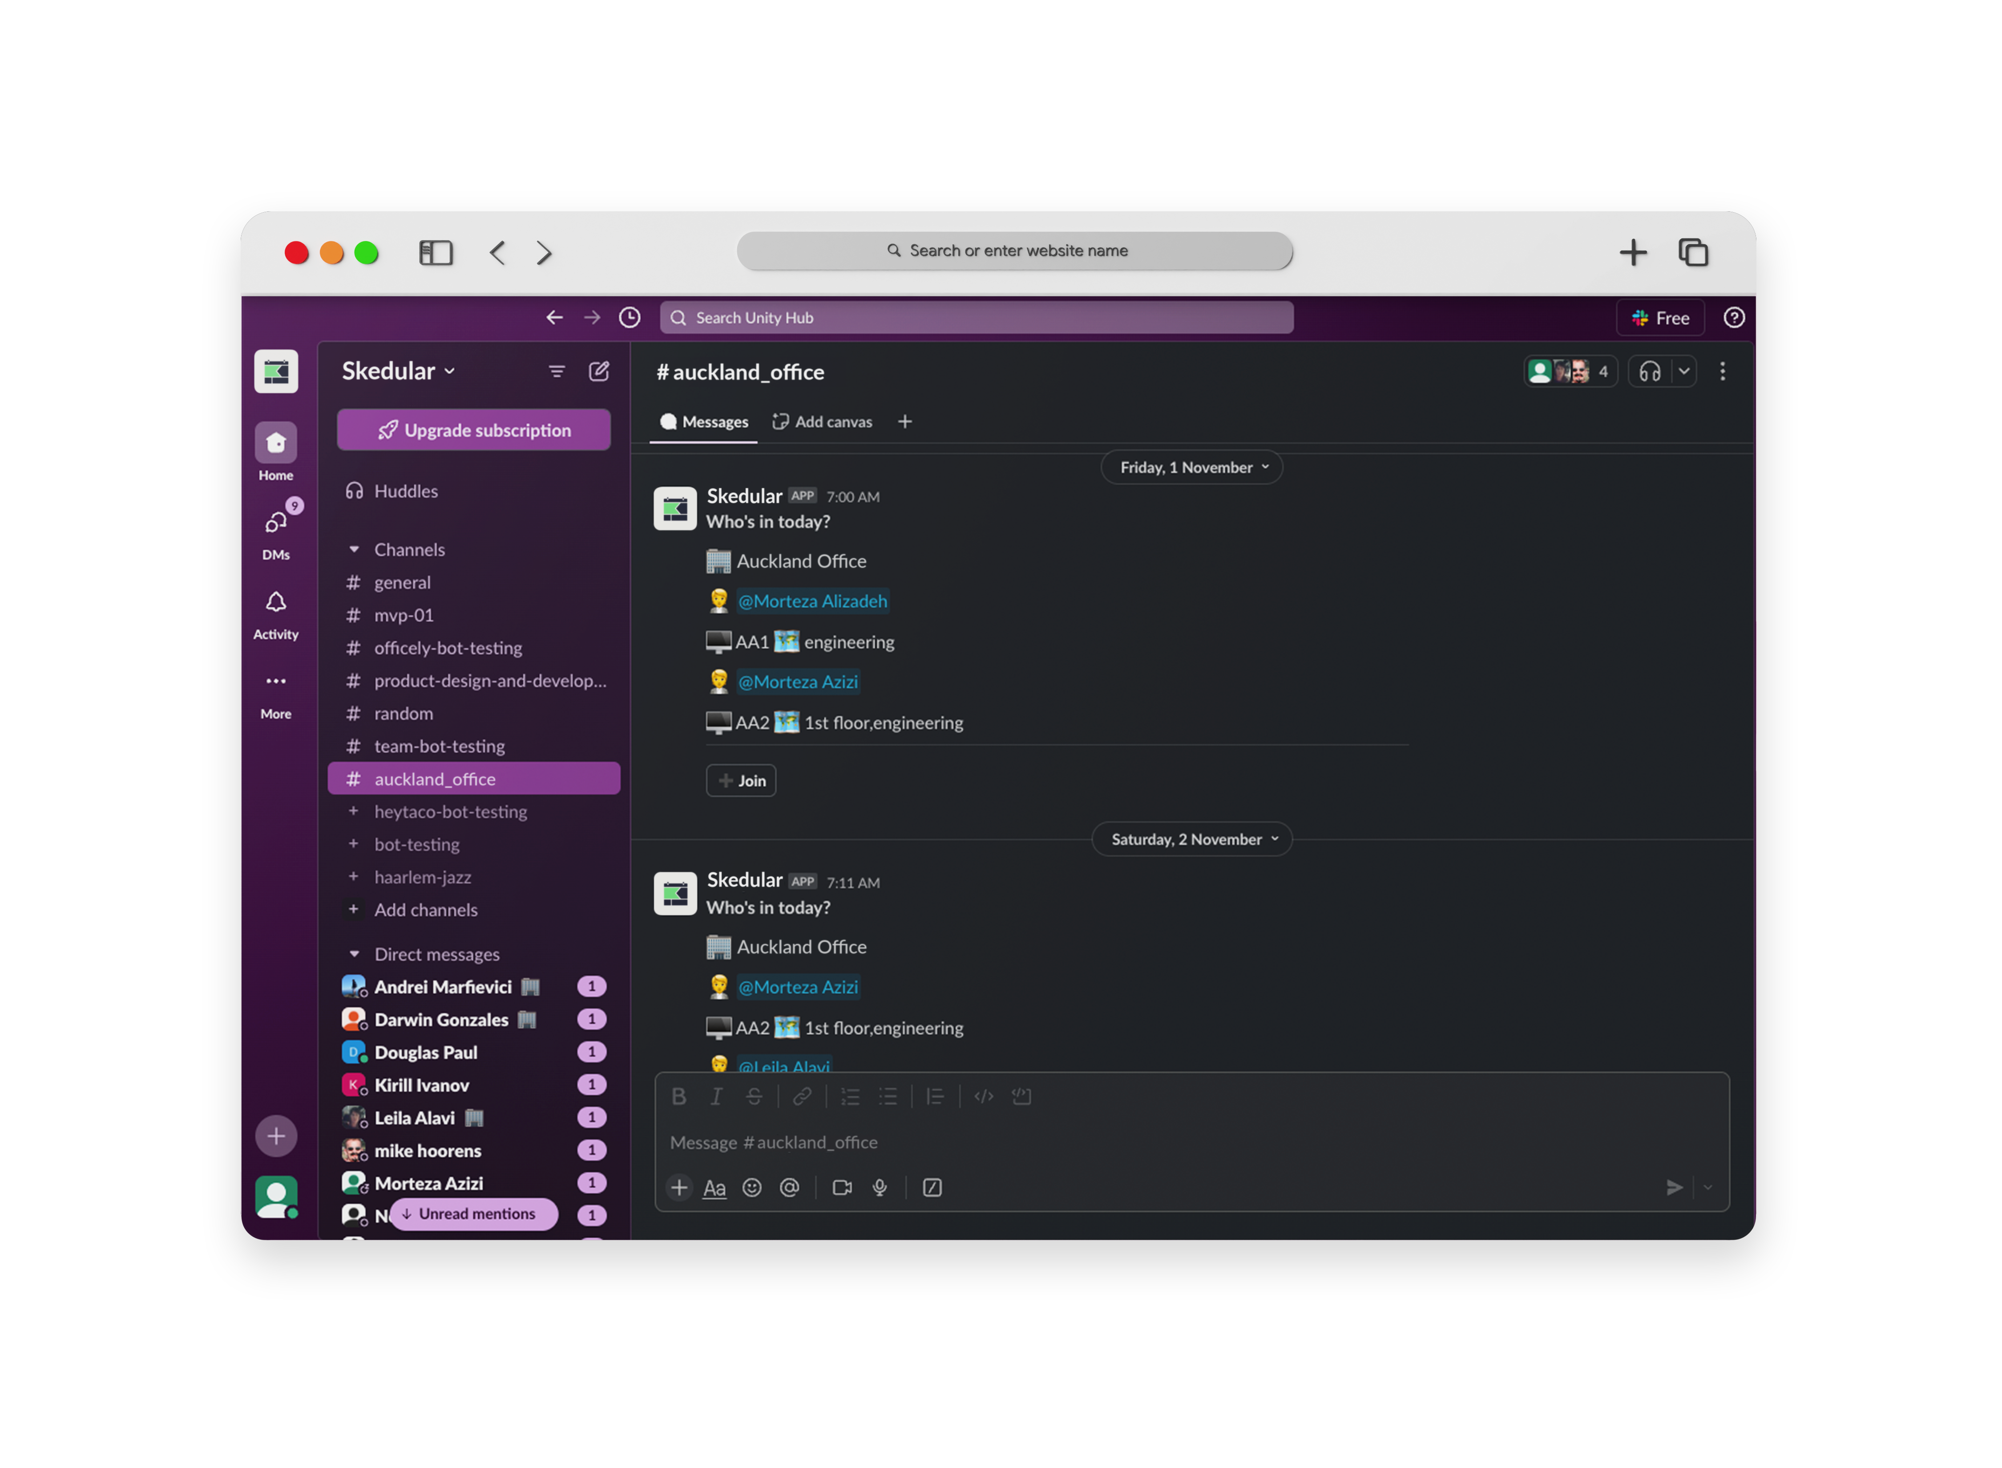Open the history clock icon

tap(629, 317)
